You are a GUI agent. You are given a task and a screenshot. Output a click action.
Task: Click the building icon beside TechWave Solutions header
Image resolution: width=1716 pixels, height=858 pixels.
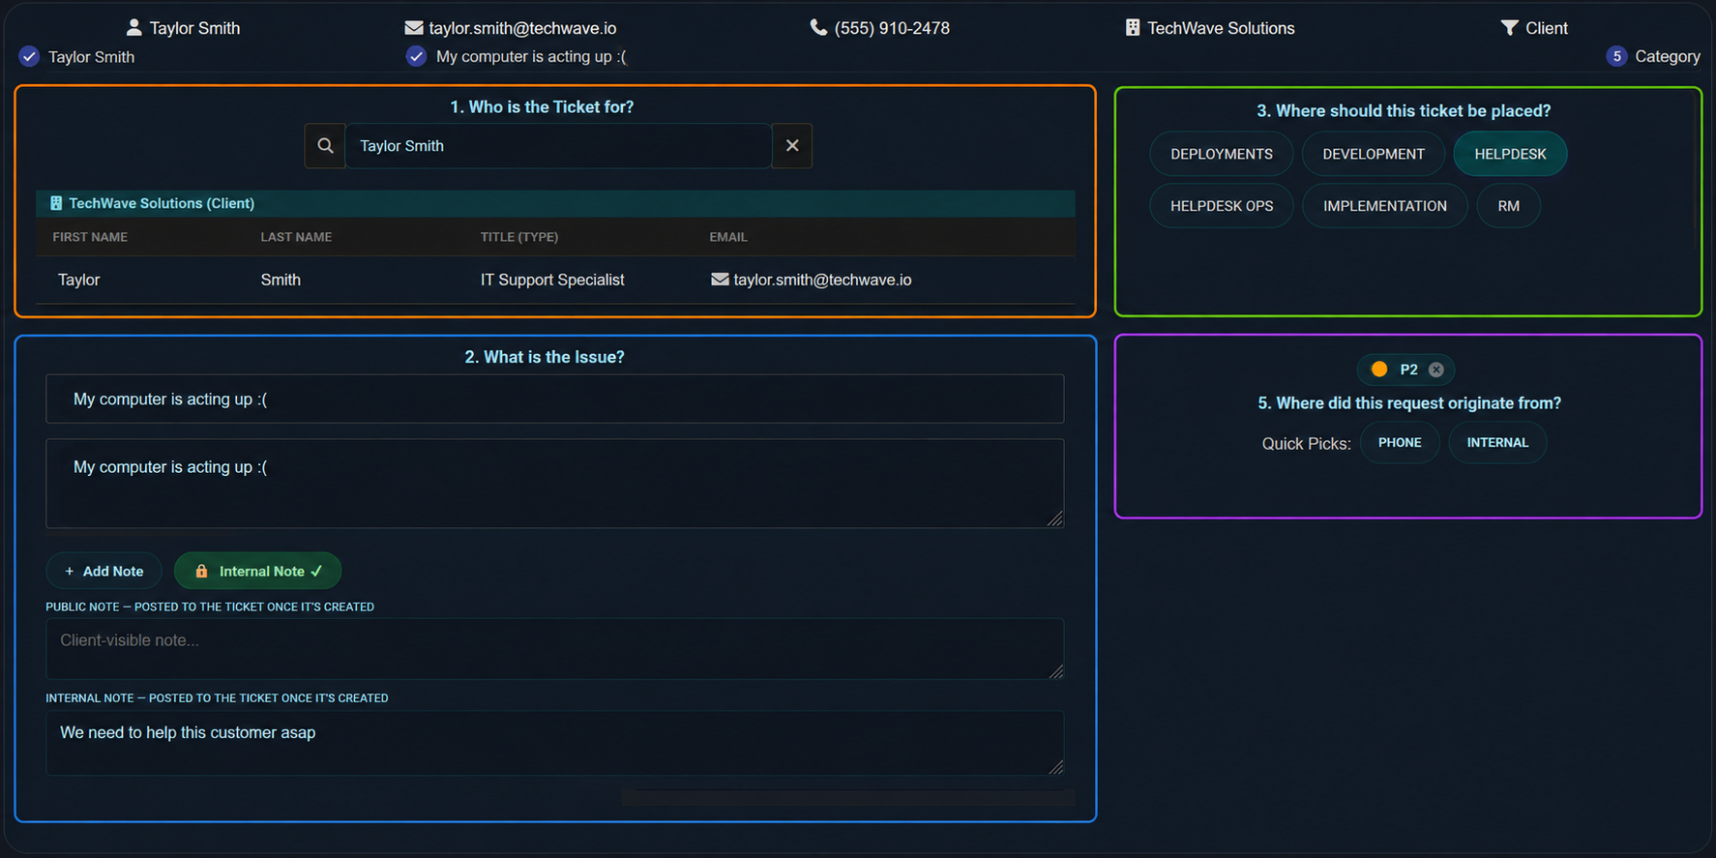[1133, 28]
